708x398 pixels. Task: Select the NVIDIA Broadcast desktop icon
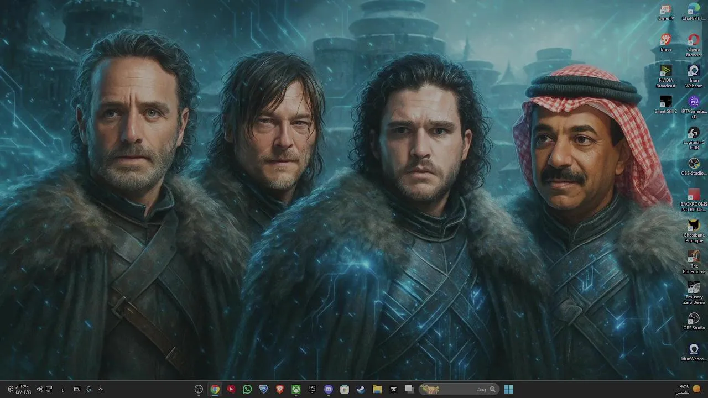665,76
